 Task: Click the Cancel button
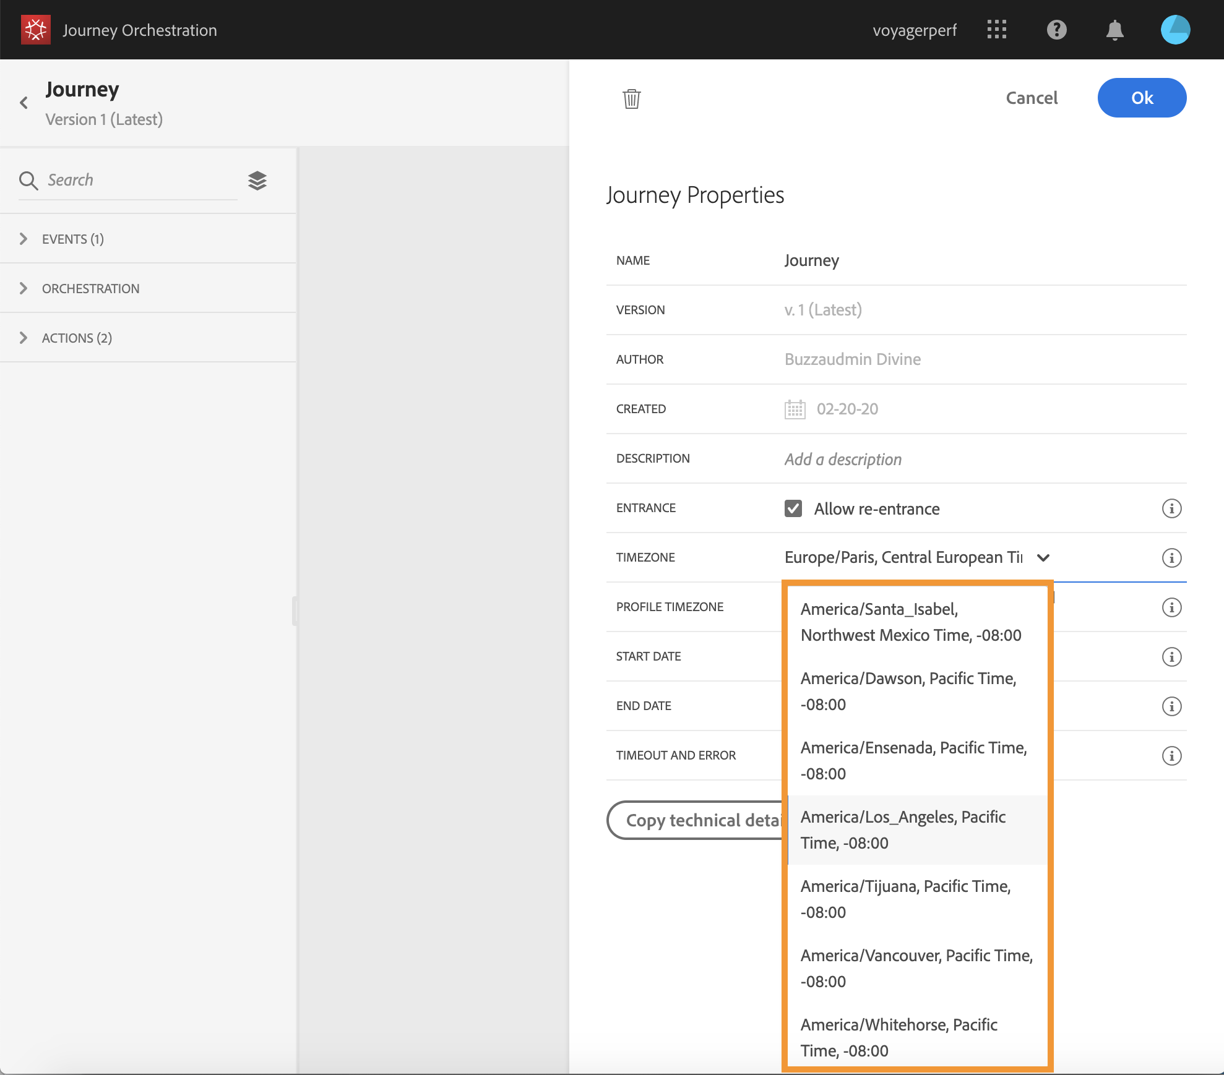(x=1032, y=98)
